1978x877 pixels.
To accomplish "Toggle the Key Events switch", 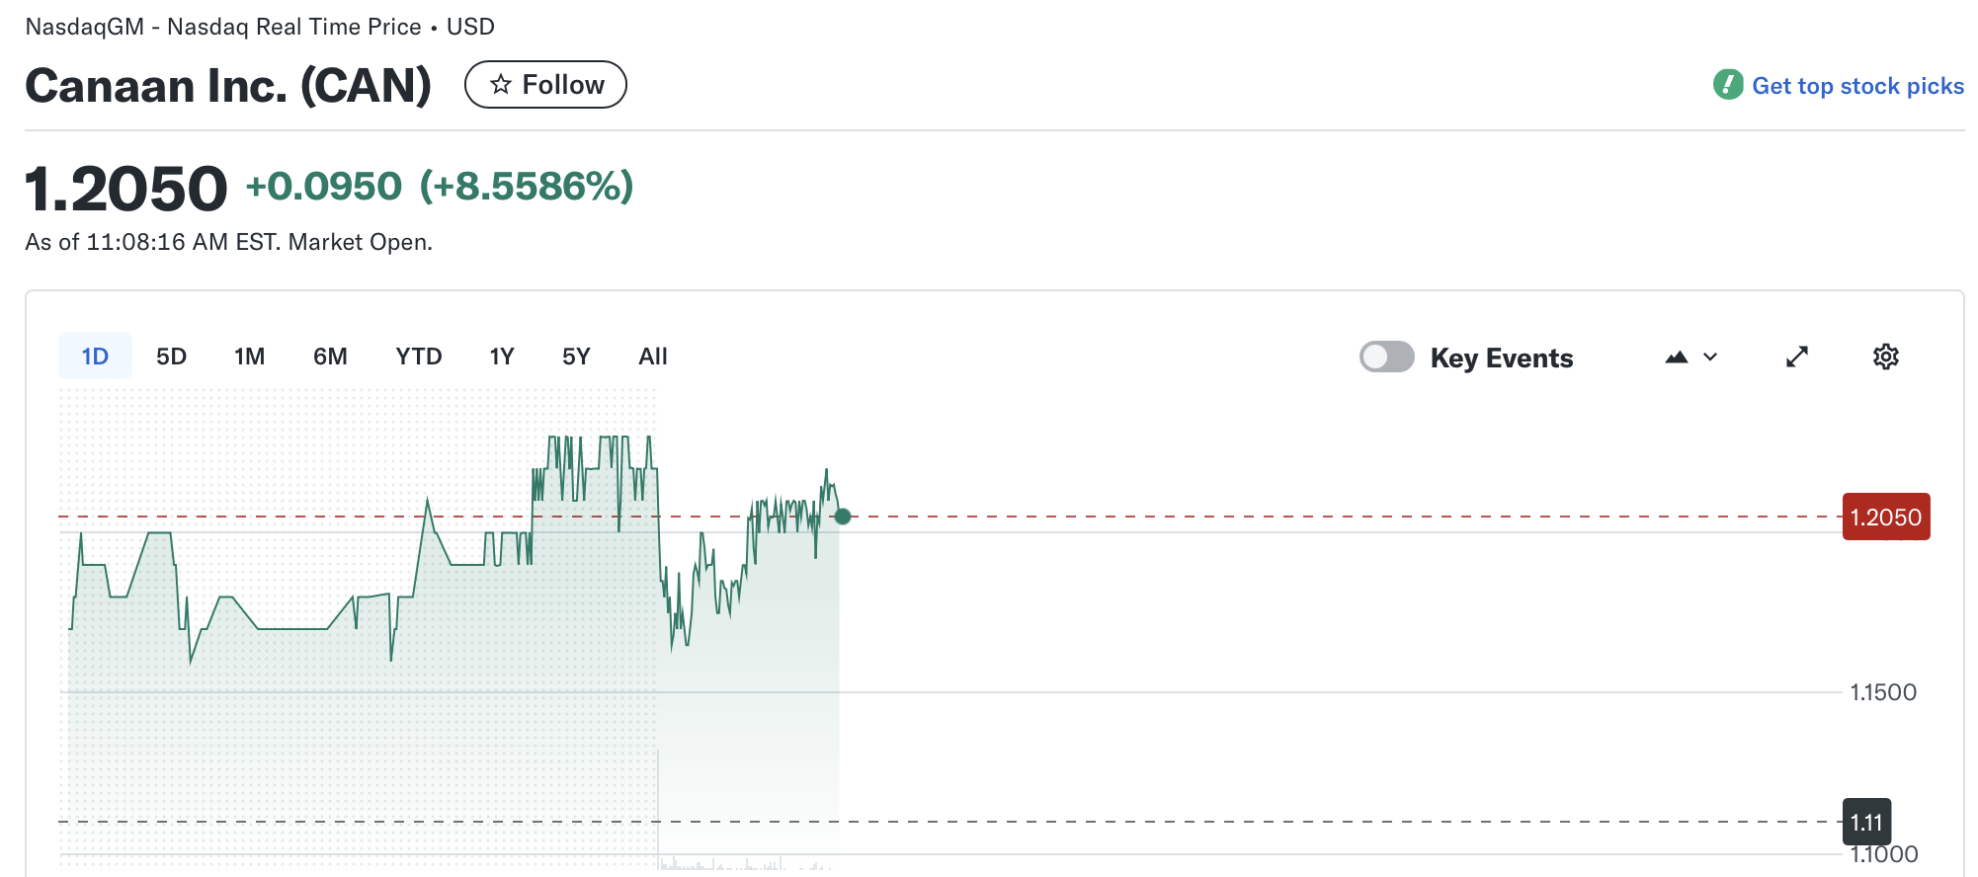I will (1386, 357).
